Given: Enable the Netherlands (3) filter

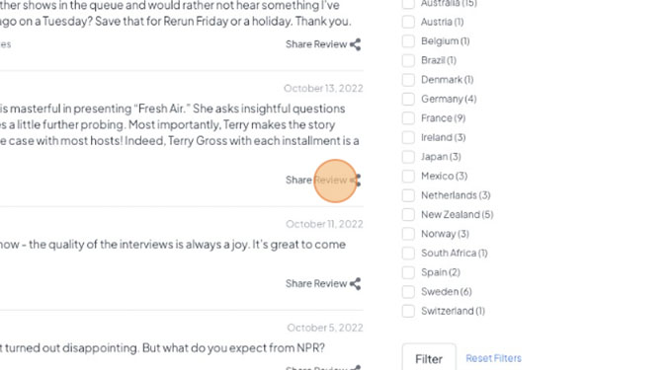Looking at the screenshot, I should pos(408,195).
